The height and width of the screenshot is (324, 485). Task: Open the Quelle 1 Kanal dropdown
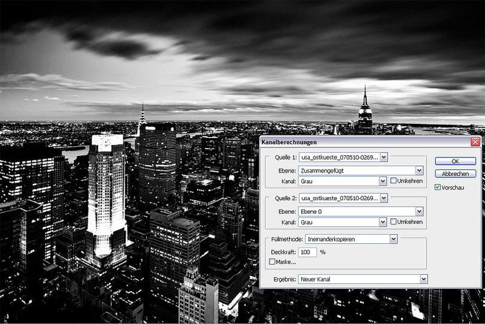point(342,181)
